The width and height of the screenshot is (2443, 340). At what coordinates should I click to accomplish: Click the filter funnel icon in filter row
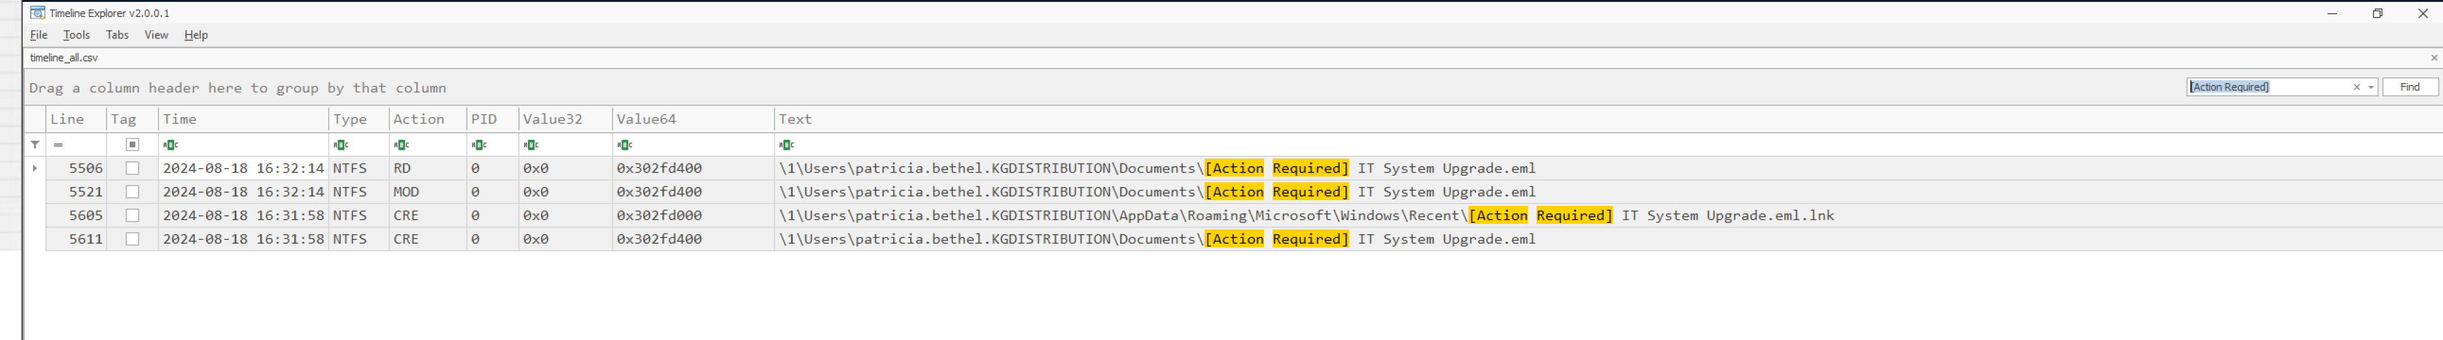coord(35,145)
